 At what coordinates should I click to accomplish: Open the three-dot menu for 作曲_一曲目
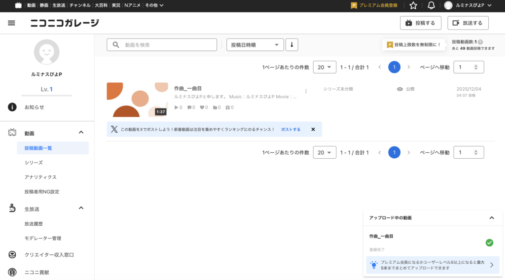click(306, 91)
